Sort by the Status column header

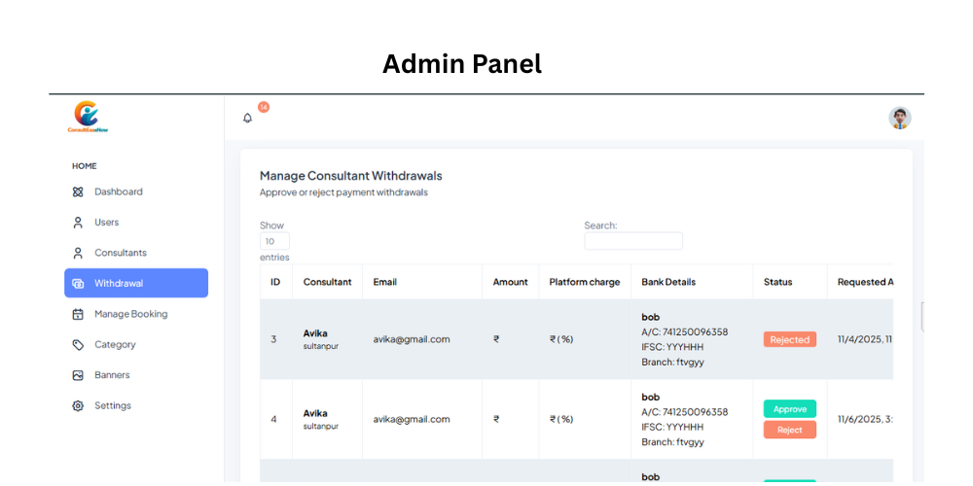790,282
